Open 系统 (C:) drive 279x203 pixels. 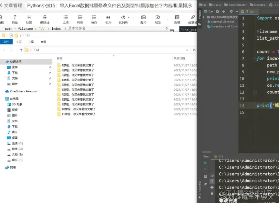coord(17,143)
